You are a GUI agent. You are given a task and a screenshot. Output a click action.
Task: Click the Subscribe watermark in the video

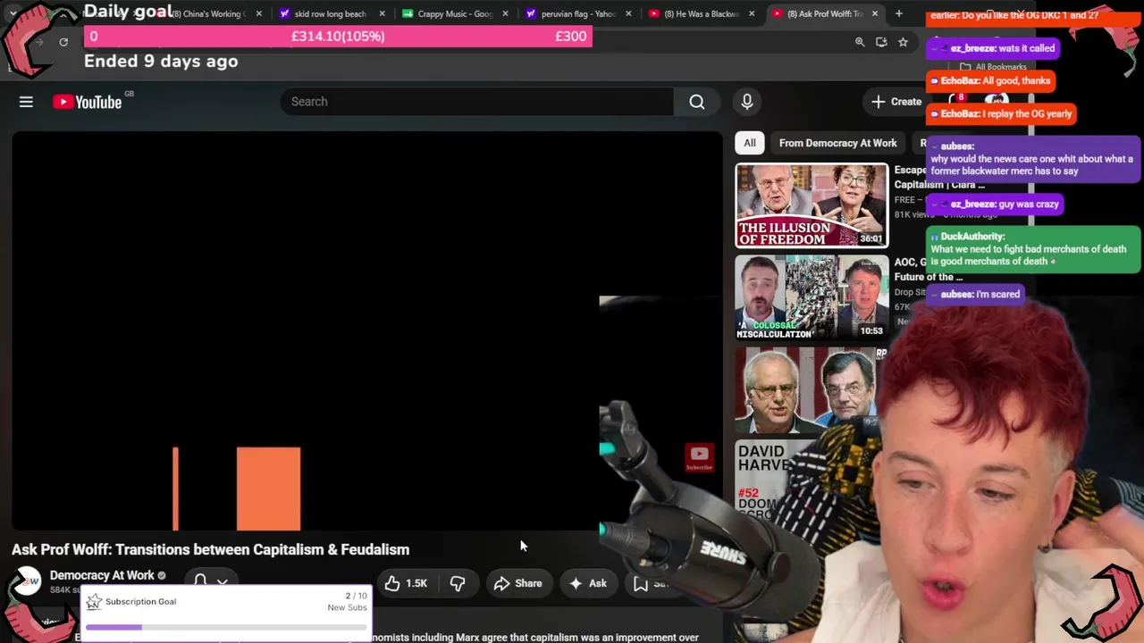point(699,457)
